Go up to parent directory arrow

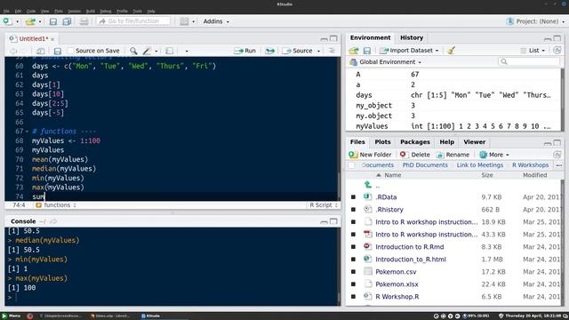coord(368,185)
